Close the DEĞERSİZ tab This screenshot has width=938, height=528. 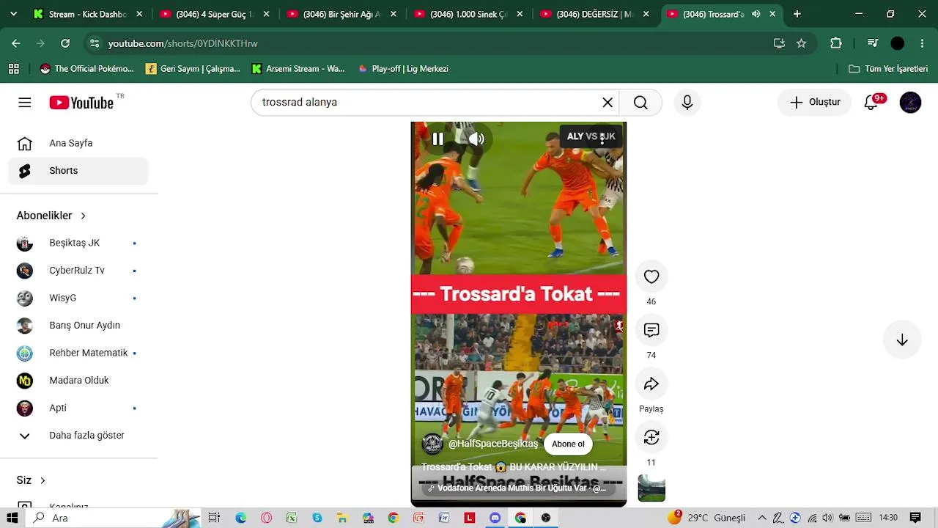tap(646, 14)
